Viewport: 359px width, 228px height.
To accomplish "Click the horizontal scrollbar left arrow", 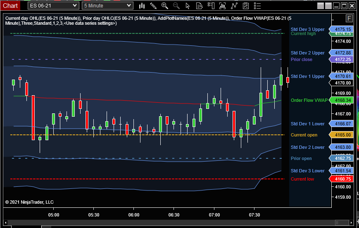I will tap(6, 222).
